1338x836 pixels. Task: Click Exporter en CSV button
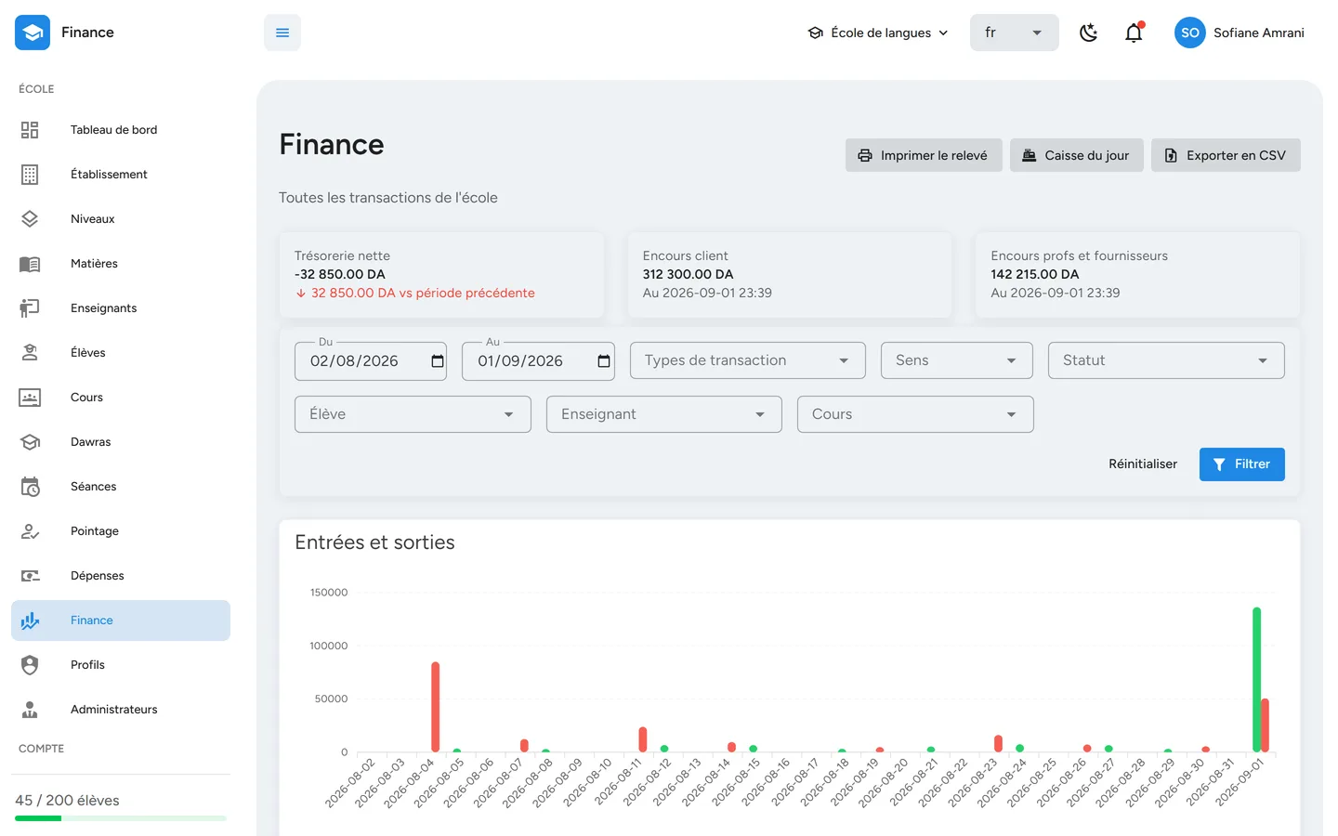point(1226,155)
